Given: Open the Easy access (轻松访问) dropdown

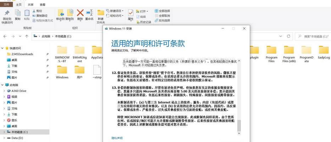Looking at the screenshot, I should [115, 16].
